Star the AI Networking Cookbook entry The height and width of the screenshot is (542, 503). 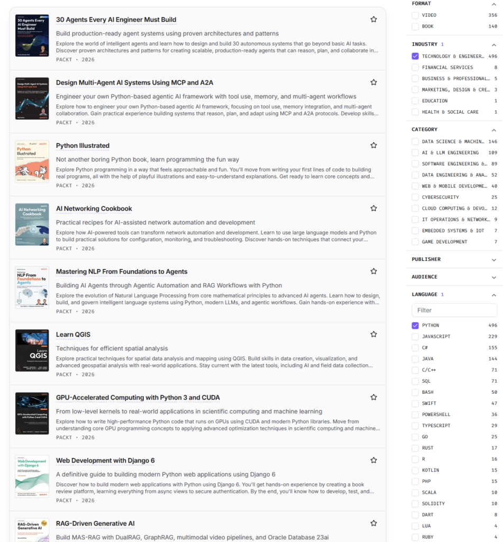point(373,208)
